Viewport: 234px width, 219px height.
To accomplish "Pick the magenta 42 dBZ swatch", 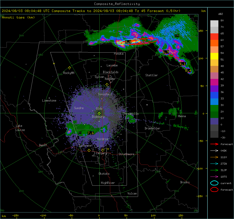I will pyautogui.click(x=214, y=82).
